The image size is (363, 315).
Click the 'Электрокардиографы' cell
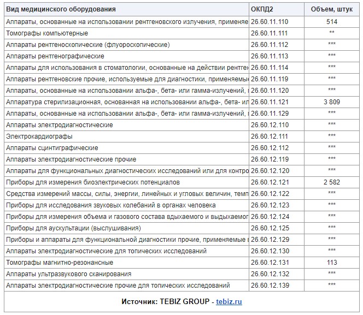coord(126,136)
